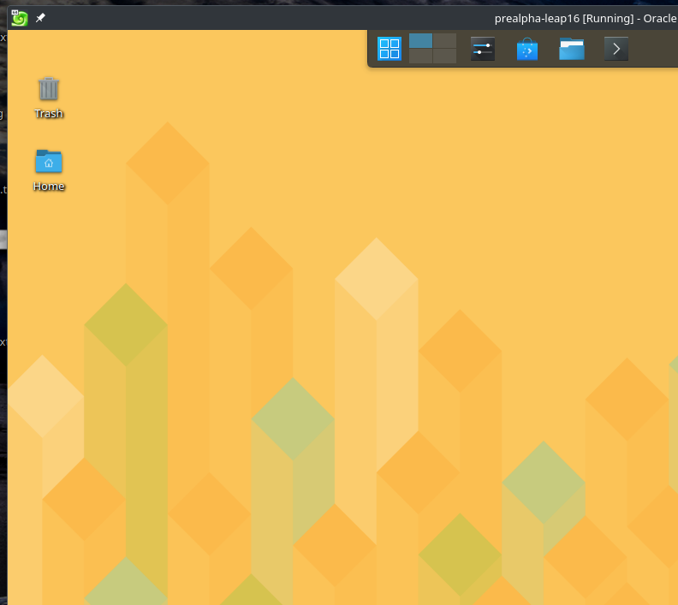The image size is (678, 605).
Task: Launch Discover software center shopping bag icon
Action: 527,50
